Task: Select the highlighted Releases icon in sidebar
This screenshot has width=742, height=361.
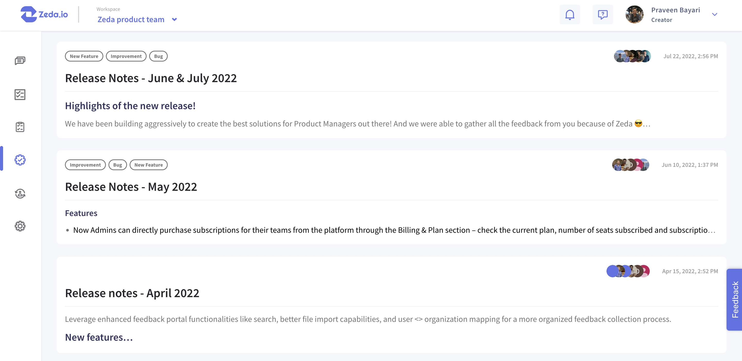Action: click(20, 160)
